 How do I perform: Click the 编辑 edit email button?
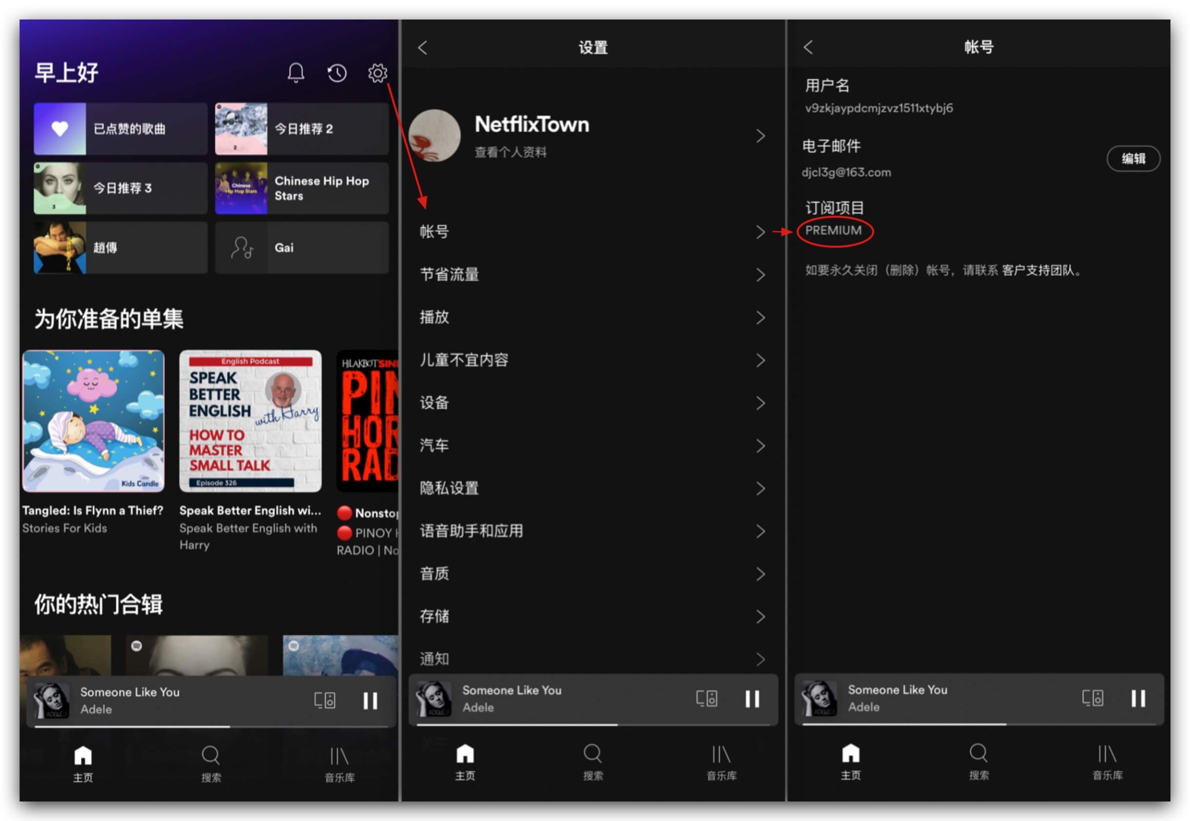[x=1133, y=158]
